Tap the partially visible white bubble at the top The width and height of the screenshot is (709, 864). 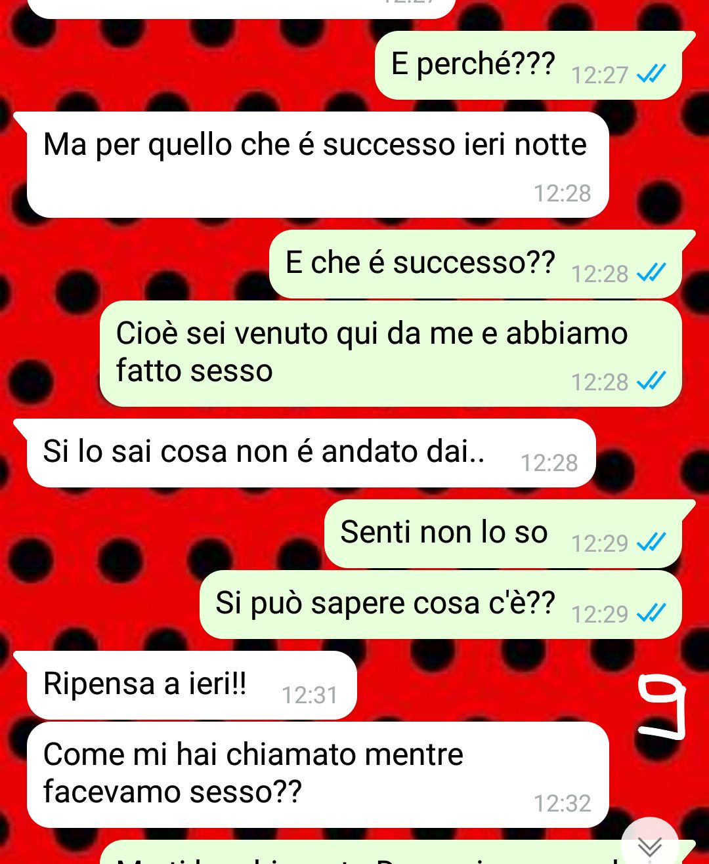pyautogui.click(x=242, y=8)
